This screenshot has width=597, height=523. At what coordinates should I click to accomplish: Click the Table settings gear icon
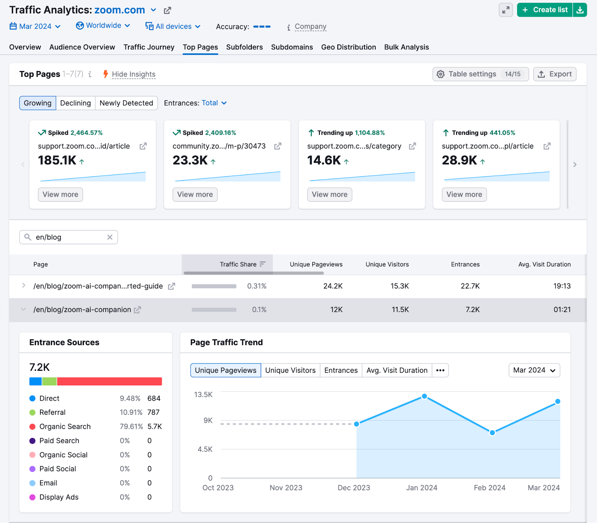(440, 74)
